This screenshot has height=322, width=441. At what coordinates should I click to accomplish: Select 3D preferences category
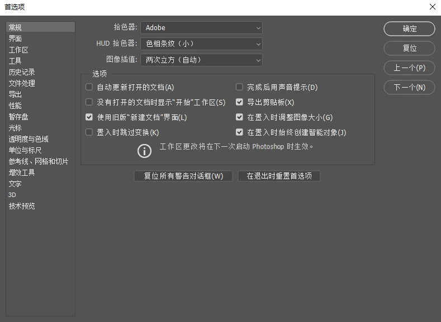point(40,195)
